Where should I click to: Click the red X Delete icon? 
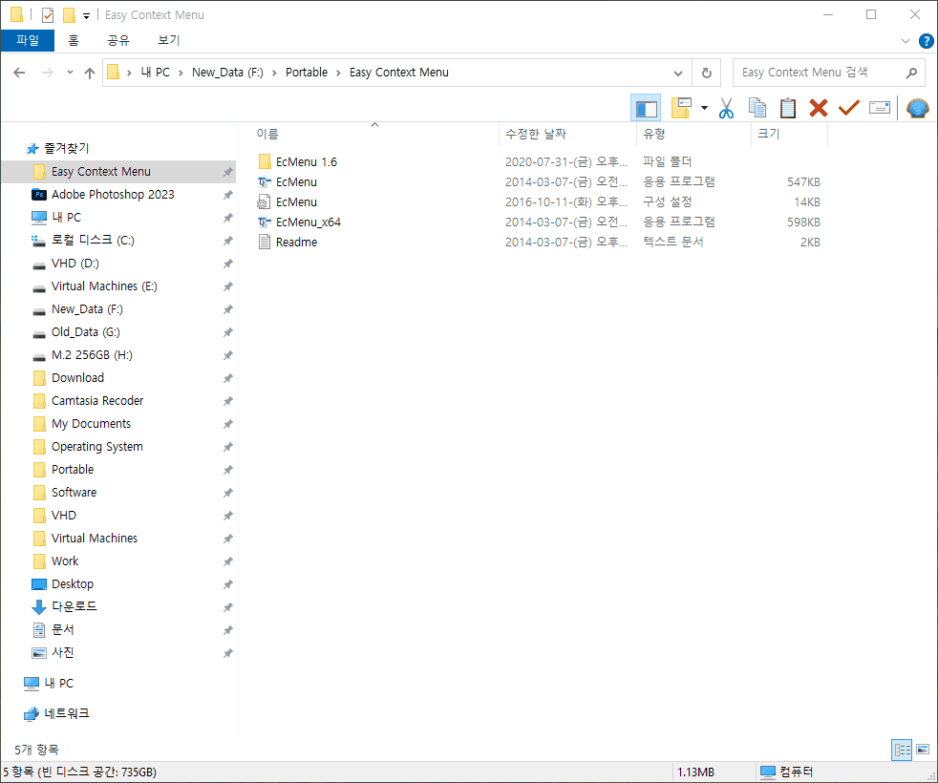click(x=819, y=108)
